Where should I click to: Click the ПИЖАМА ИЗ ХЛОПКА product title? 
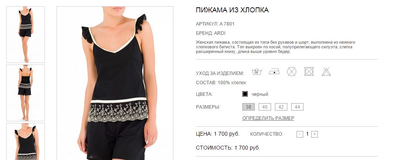coord(232,10)
